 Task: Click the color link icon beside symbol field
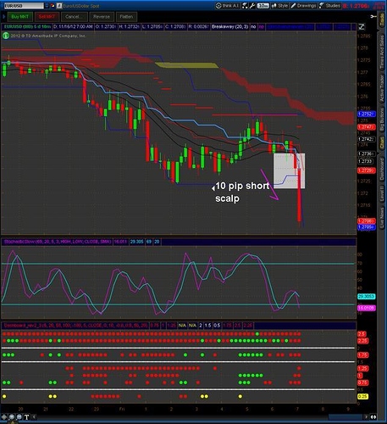pos(53,6)
